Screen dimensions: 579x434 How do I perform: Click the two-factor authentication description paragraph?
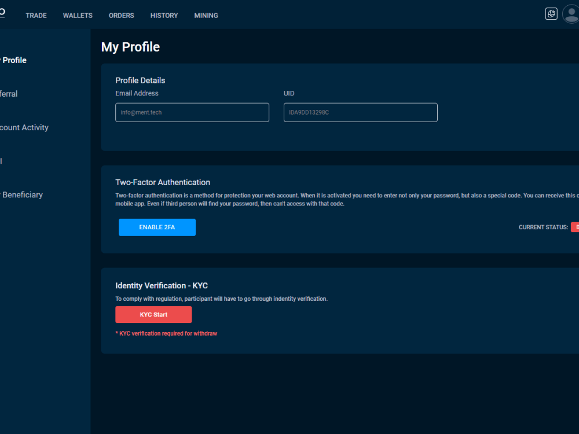347,200
